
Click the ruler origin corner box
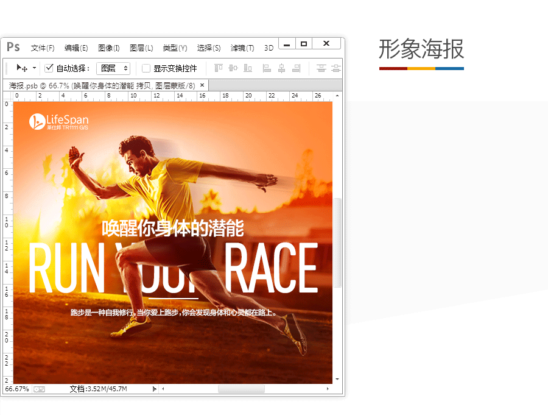point(8,96)
